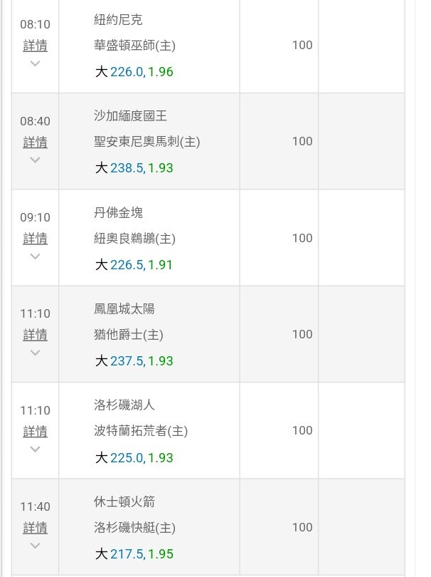The width and height of the screenshot is (431, 577).
Task: Select the 大 217.5, 1.95 odds
Action: (134, 554)
